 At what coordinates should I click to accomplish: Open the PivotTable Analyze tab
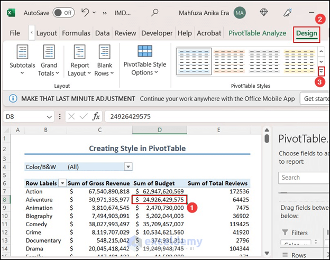257,33
